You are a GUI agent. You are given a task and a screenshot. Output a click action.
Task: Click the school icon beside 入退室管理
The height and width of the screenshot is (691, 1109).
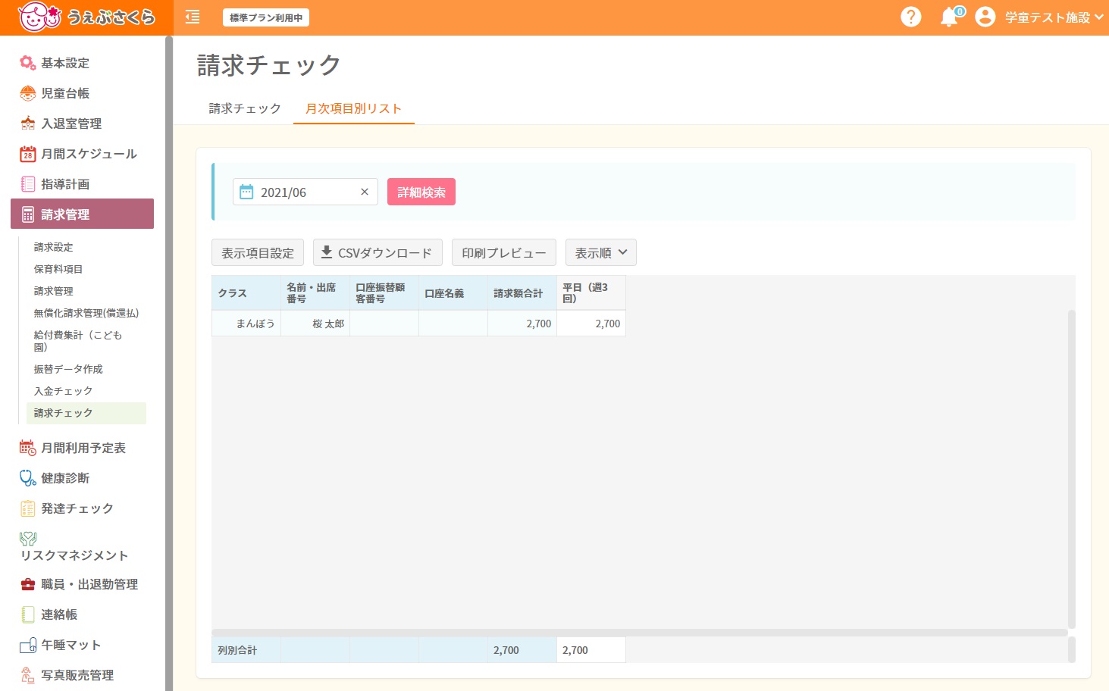(28, 124)
